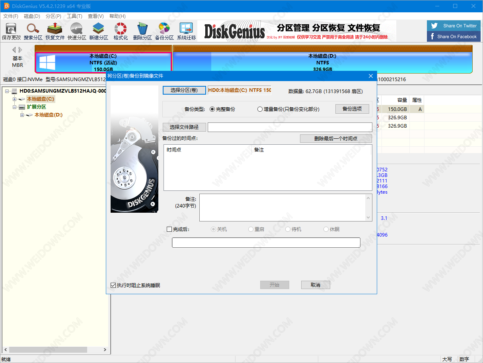Click the 属性 column header in partition table
Viewport: 483px width, 363px height.
(417, 100)
